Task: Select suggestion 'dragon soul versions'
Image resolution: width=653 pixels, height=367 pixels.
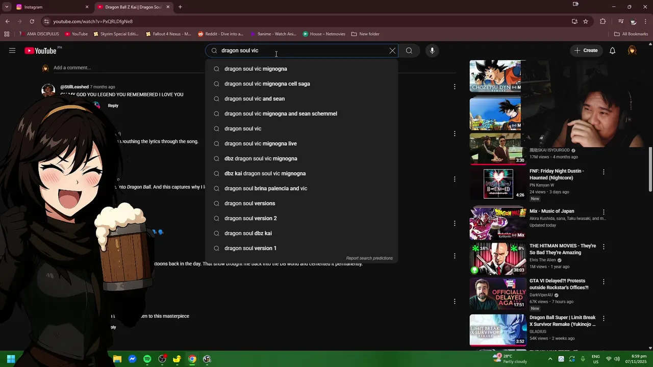Action: (x=302, y=203)
